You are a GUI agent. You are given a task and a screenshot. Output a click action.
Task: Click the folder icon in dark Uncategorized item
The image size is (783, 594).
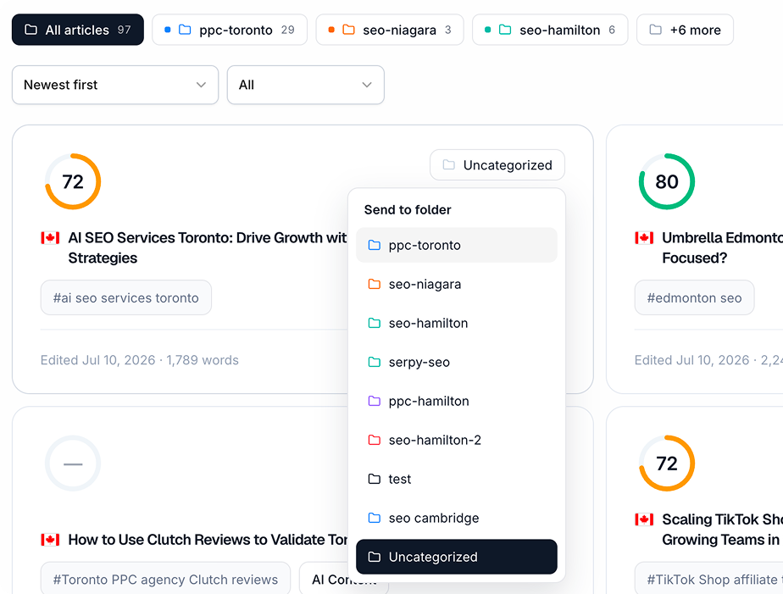pos(374,557)
